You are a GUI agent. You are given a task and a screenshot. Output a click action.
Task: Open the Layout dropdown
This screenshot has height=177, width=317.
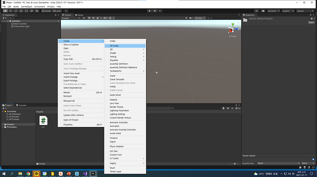pyautogui.click(x=305, y=11)
